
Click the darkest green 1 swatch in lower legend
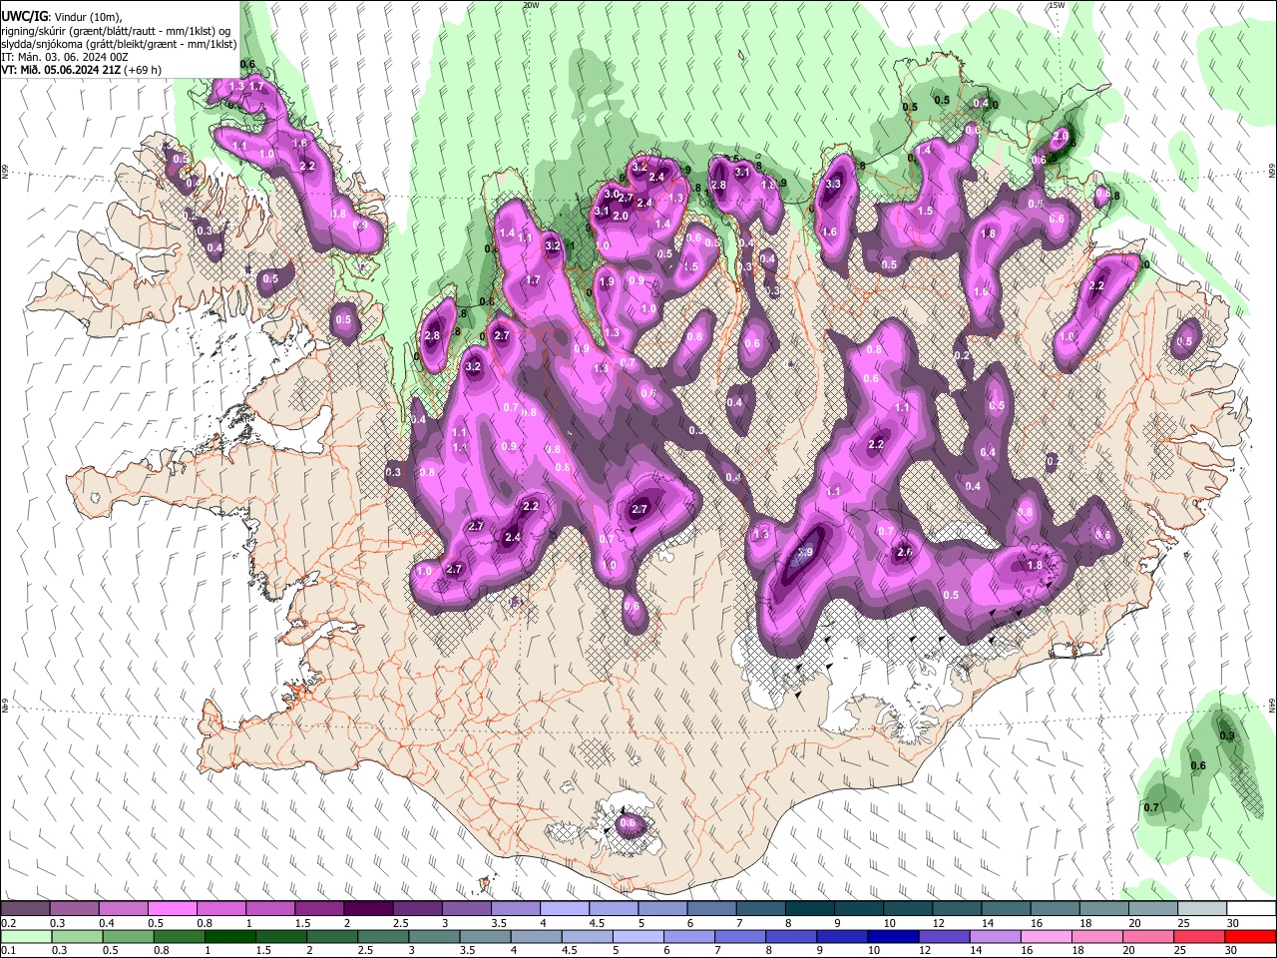tap(229, 936)
